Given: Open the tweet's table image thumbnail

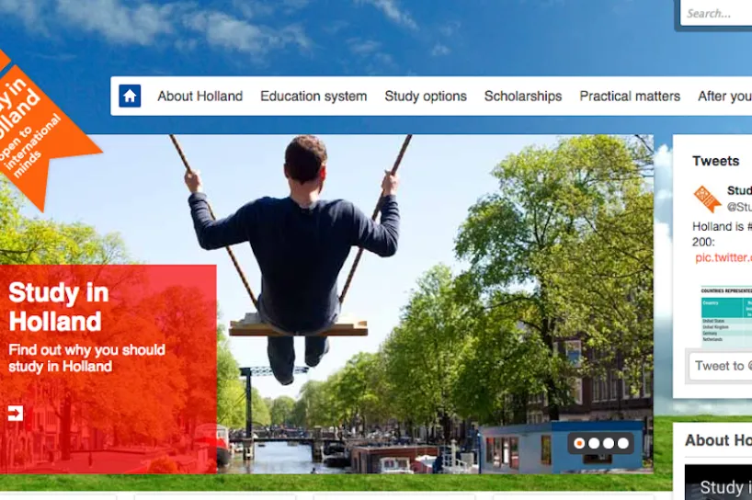Looking at the screenshot, I should 726,314.
